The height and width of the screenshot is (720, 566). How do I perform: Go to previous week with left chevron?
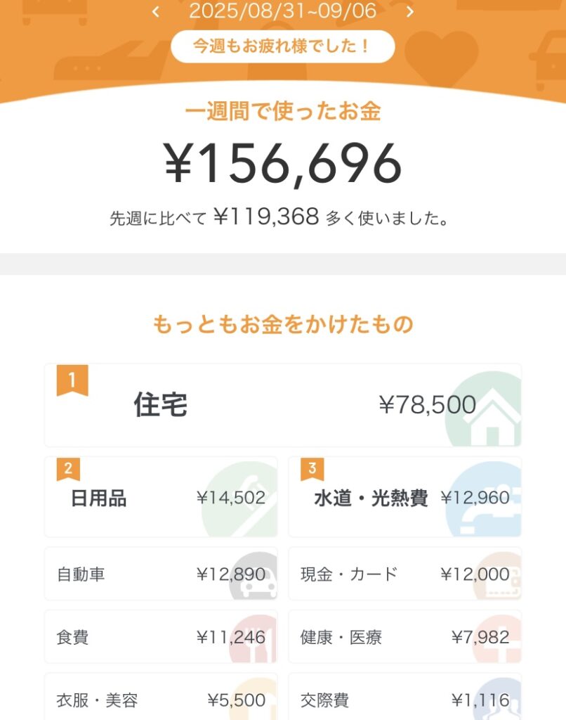(156, 12)
